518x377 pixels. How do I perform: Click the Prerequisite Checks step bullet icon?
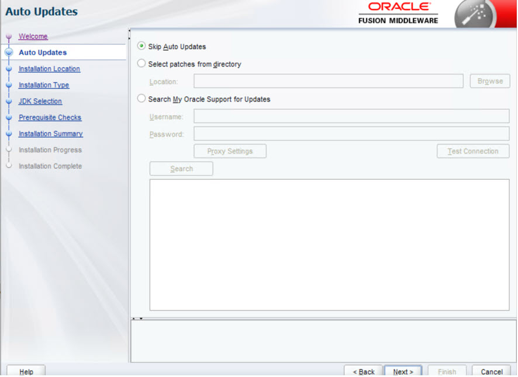(x=9, y=117)
